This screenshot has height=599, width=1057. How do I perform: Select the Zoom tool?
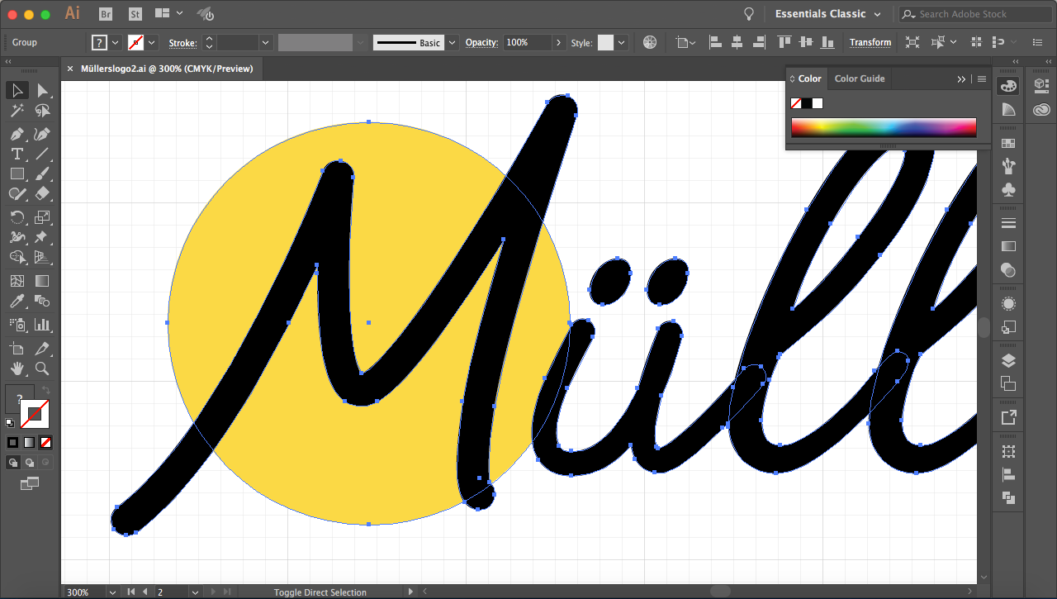[42, 368]
